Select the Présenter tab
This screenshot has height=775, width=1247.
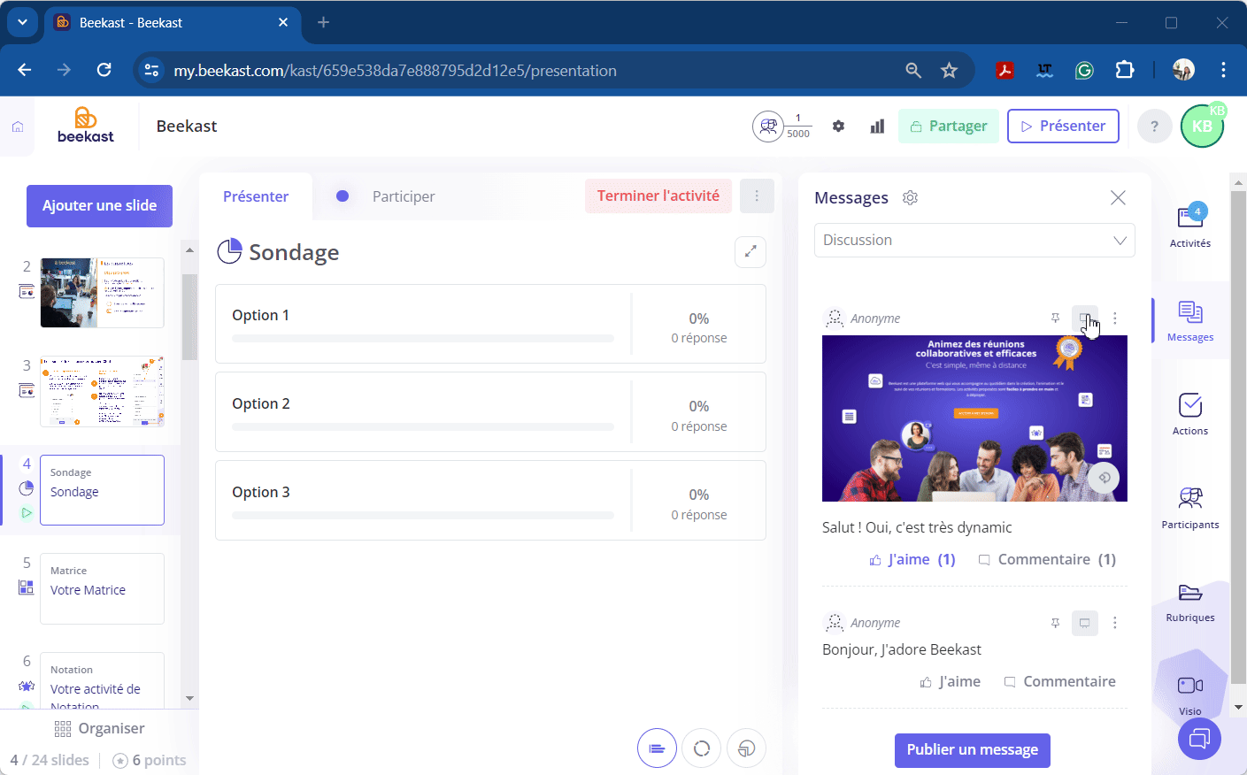[256, 196]
